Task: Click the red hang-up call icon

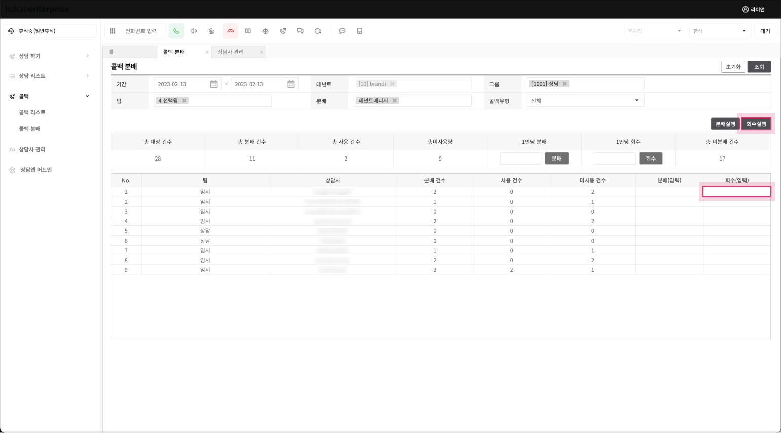Action: coord(230,31)
